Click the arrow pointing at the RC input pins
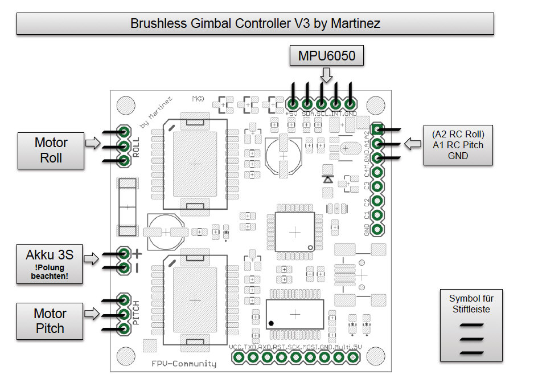 pyautogui.click(x=413, y=144)
